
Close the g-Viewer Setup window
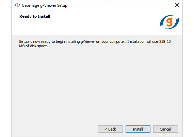point(177,5)
